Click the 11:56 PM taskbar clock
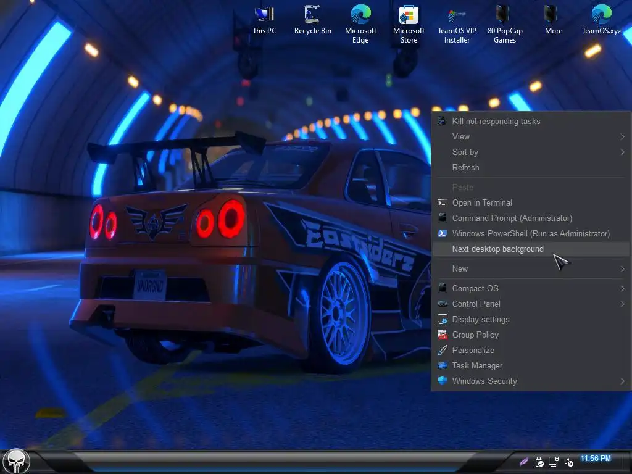The width and height of the screenshot is (632, 474). (x=596, y=459)
